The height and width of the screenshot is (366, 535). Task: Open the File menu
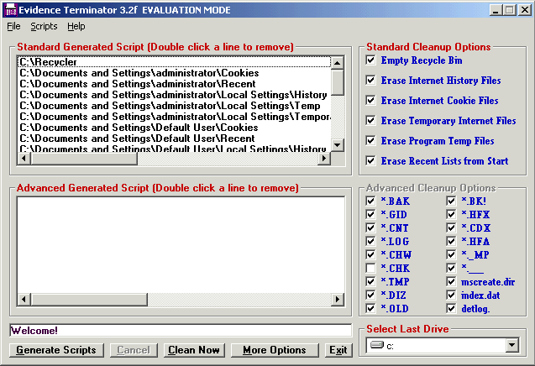click(13, 26)
